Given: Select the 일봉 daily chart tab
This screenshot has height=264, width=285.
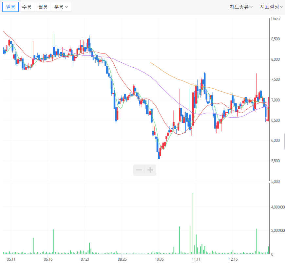Looking at the screenshot, I should coord(10,7).
